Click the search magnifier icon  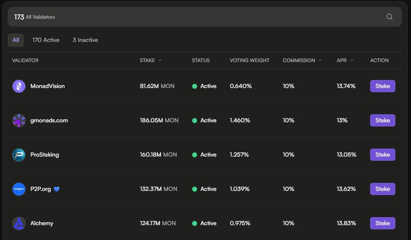pyautogui.click(x=389, y=17)
